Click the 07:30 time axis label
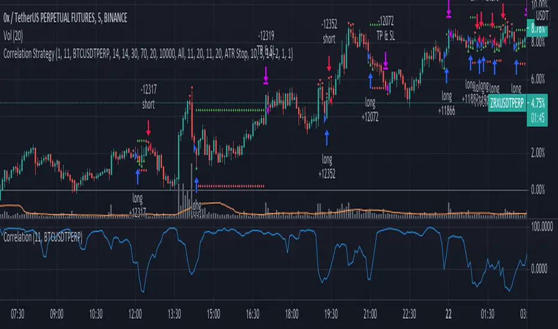 pyautogui.click(x=17, y=315)
